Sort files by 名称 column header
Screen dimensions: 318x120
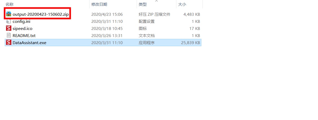tap(9, 4)
